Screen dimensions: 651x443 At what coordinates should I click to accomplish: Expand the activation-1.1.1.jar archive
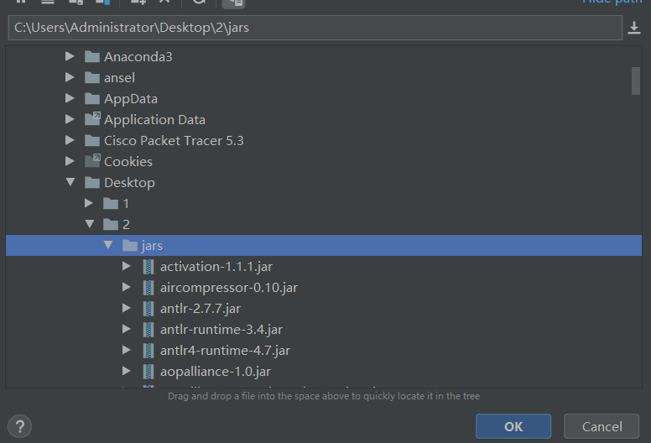pyautogui.click(x=126, y=266)
